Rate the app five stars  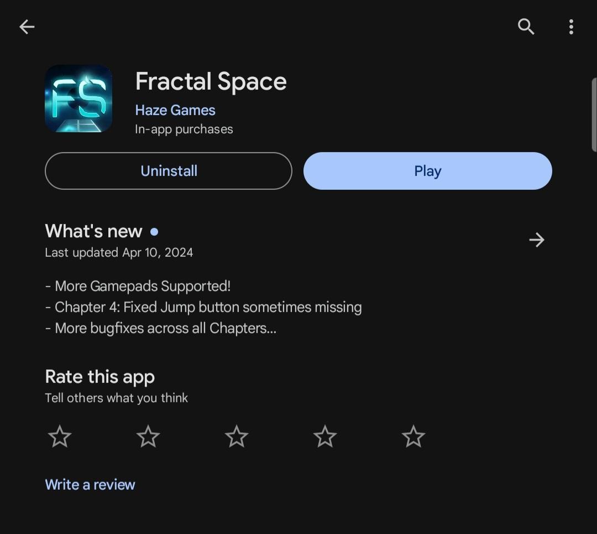tap(413, 437)
